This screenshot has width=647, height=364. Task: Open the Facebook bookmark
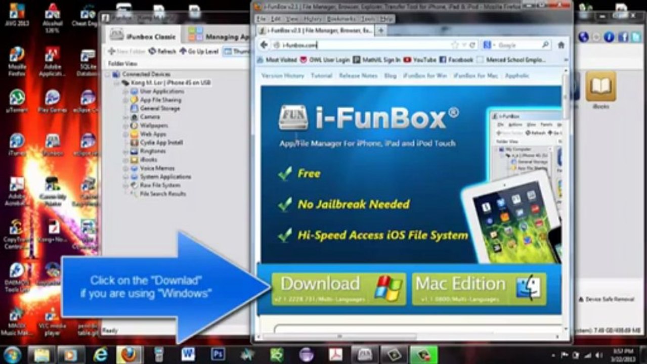(456, 60)
